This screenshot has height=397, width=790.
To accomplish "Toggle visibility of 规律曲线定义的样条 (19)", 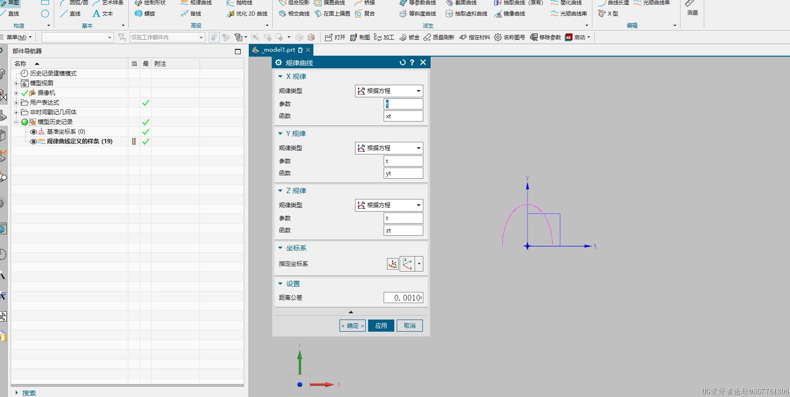I will [33, 141].
